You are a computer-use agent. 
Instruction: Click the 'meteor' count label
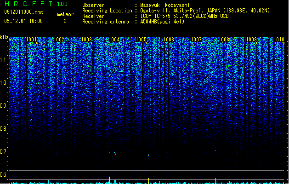tap(65, 14)
